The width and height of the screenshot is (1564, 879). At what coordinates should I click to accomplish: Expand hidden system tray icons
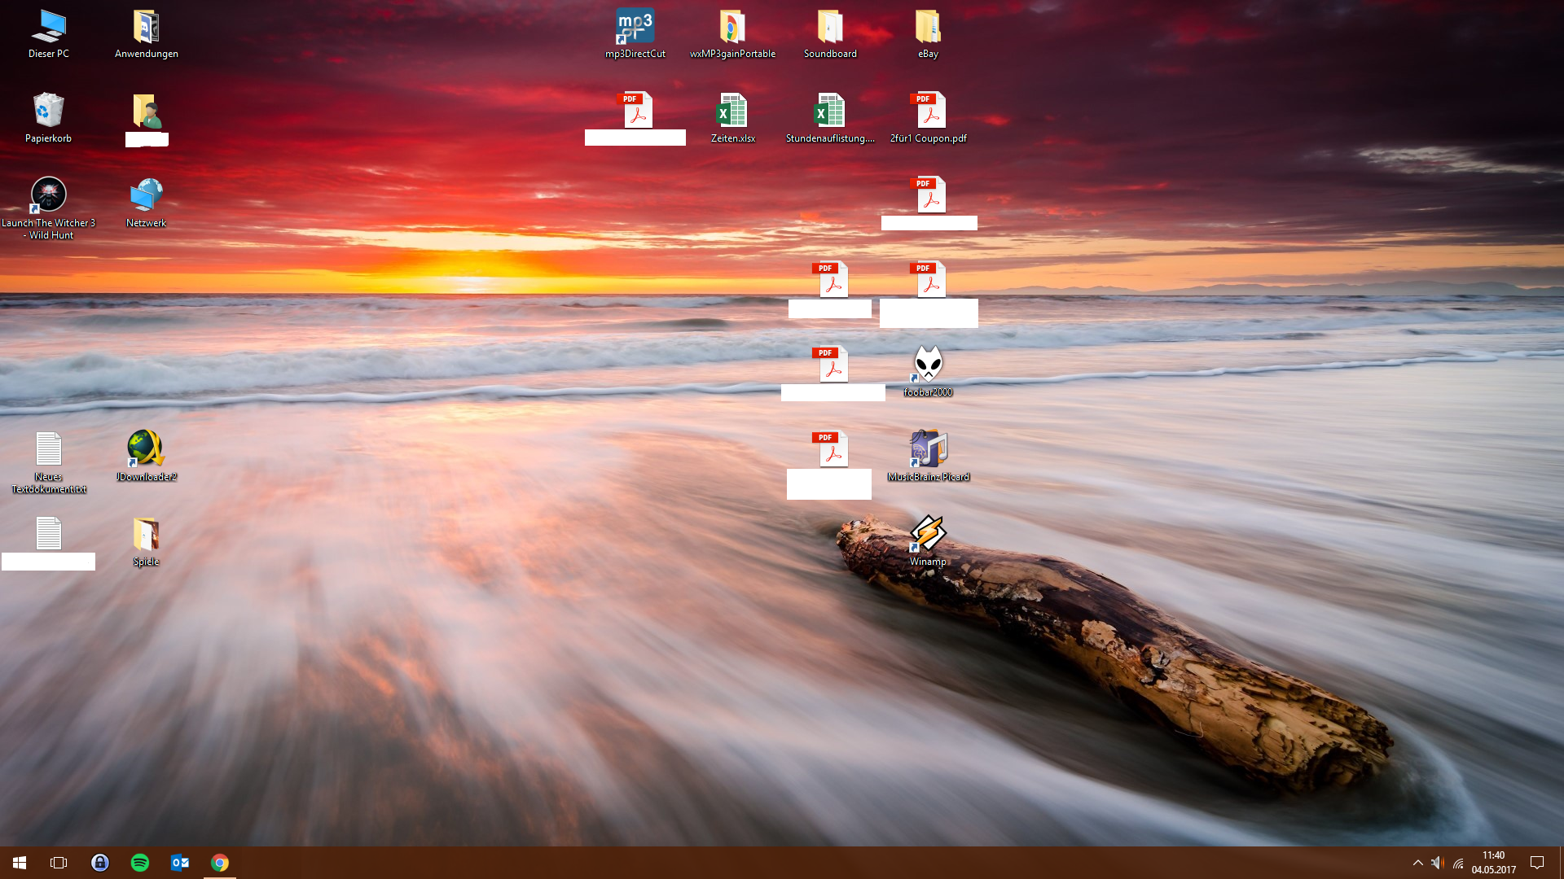[x=1418, y=863]
